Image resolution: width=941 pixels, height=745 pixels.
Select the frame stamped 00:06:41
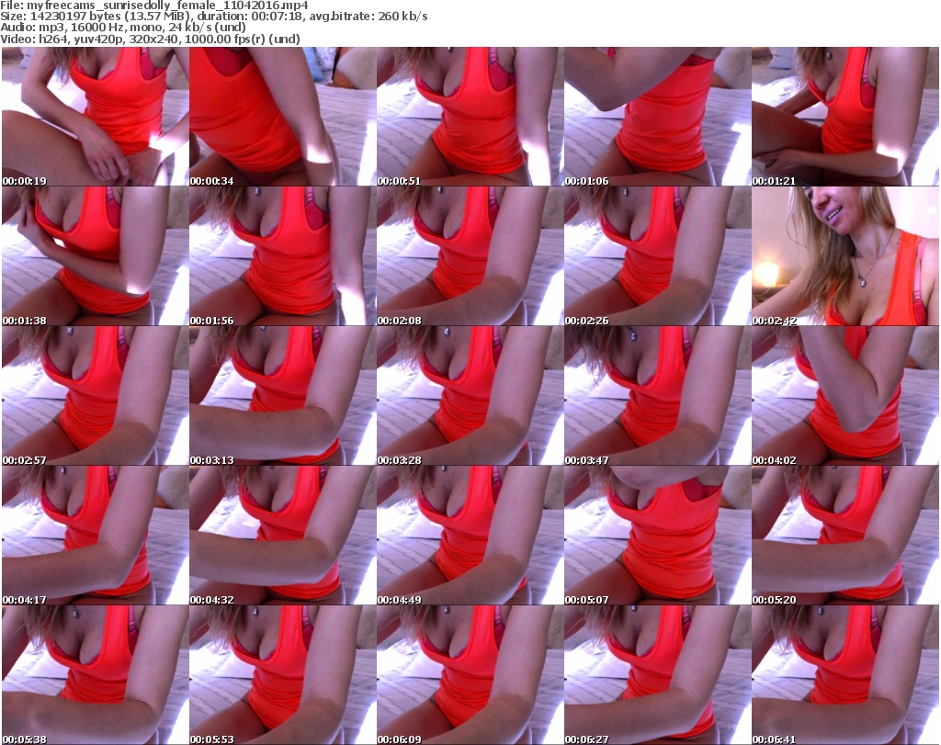point(845,675)
